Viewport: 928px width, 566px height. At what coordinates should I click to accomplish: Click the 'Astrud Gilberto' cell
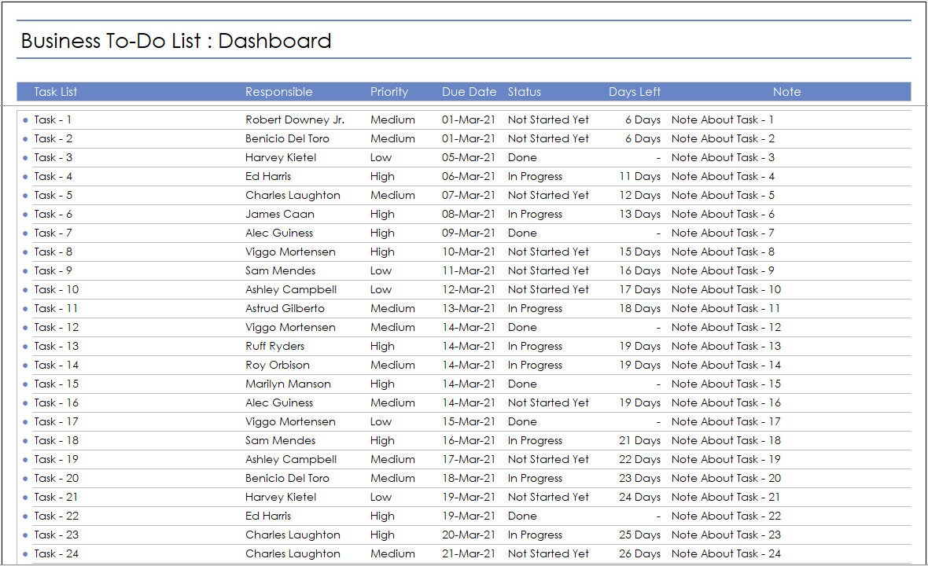pos(285,308)
